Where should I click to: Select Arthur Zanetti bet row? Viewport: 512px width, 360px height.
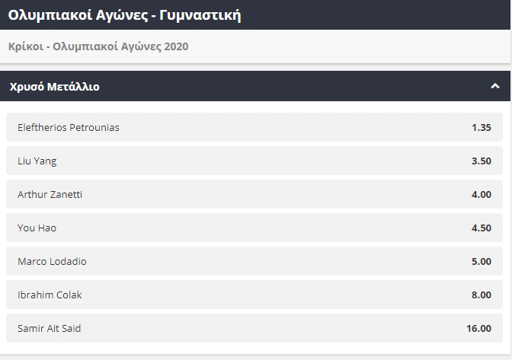(254, 194)
